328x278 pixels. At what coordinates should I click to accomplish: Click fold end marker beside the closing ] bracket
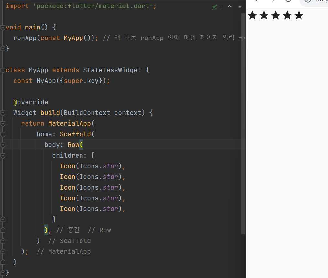coord(3,219)
